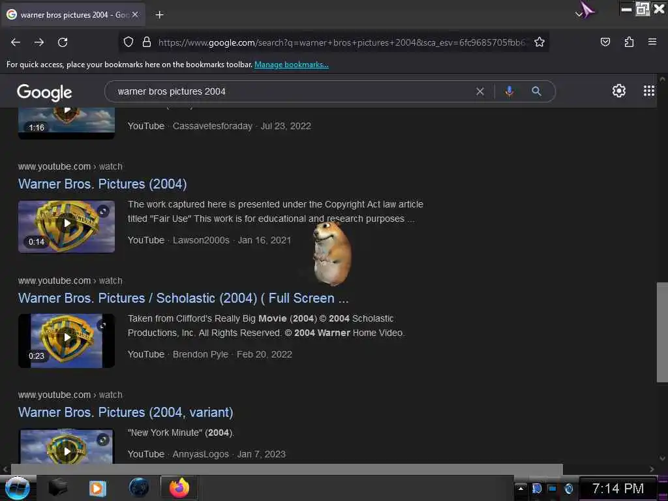This screenshot has width=668, height=501.
Task: Open the black box taskbar icon
Action: coord(58,488)
